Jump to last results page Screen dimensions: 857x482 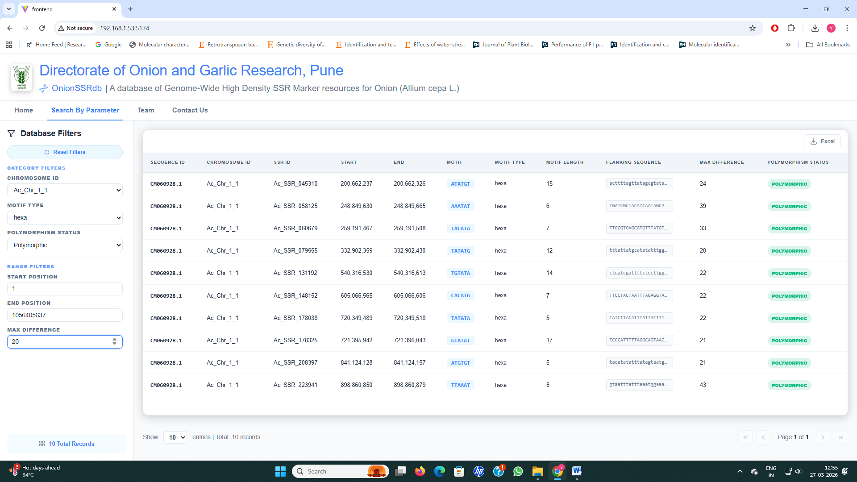coord(840,437)
